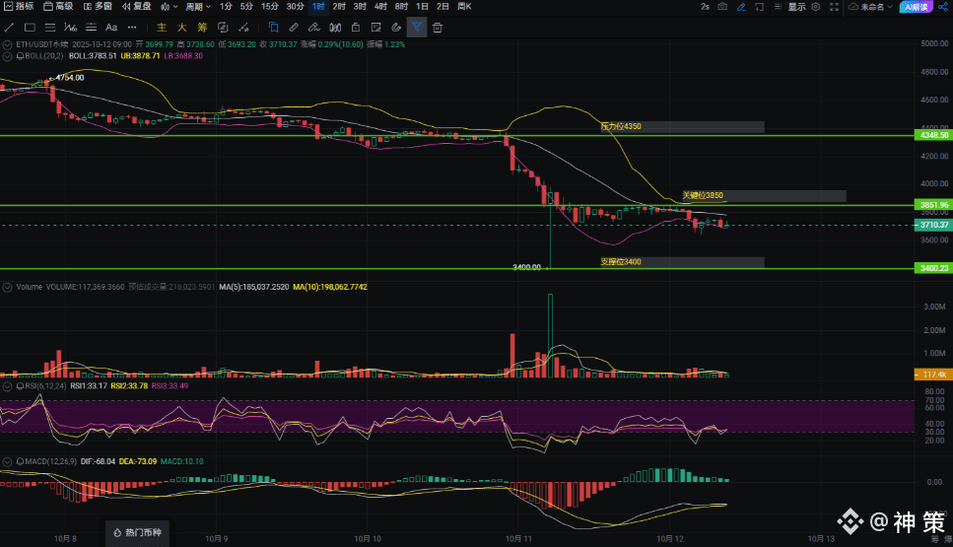Select the trend line drawing tool
This screenshot has height=547, width=953.
point(10,28)
